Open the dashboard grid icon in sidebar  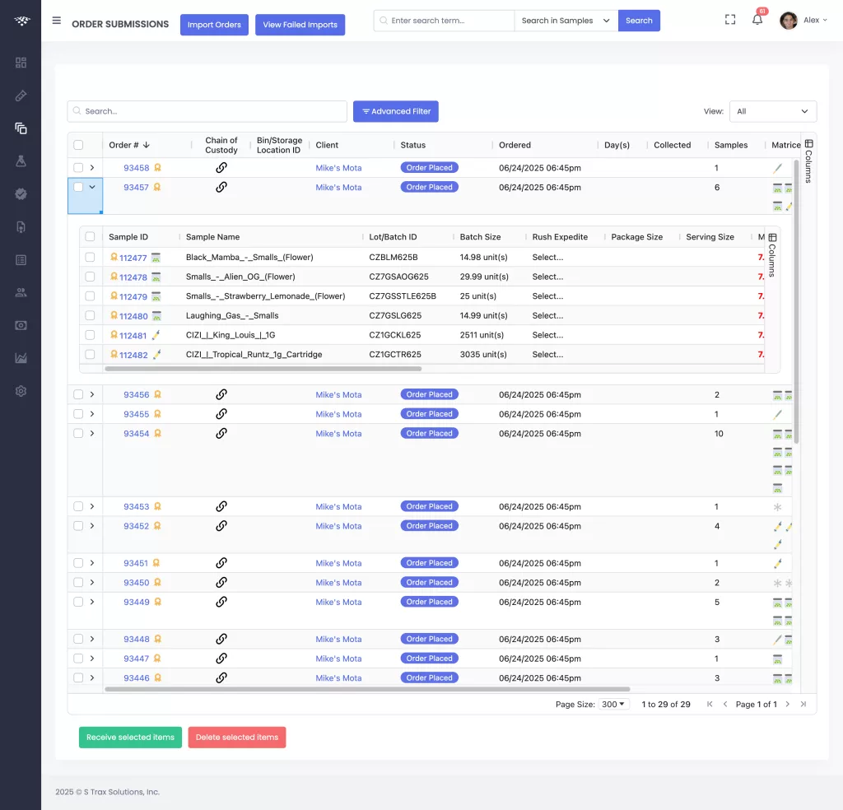click(21, 63)
